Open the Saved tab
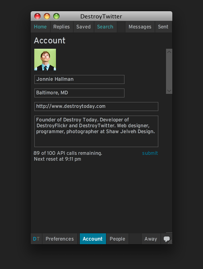 click(83, 27)
